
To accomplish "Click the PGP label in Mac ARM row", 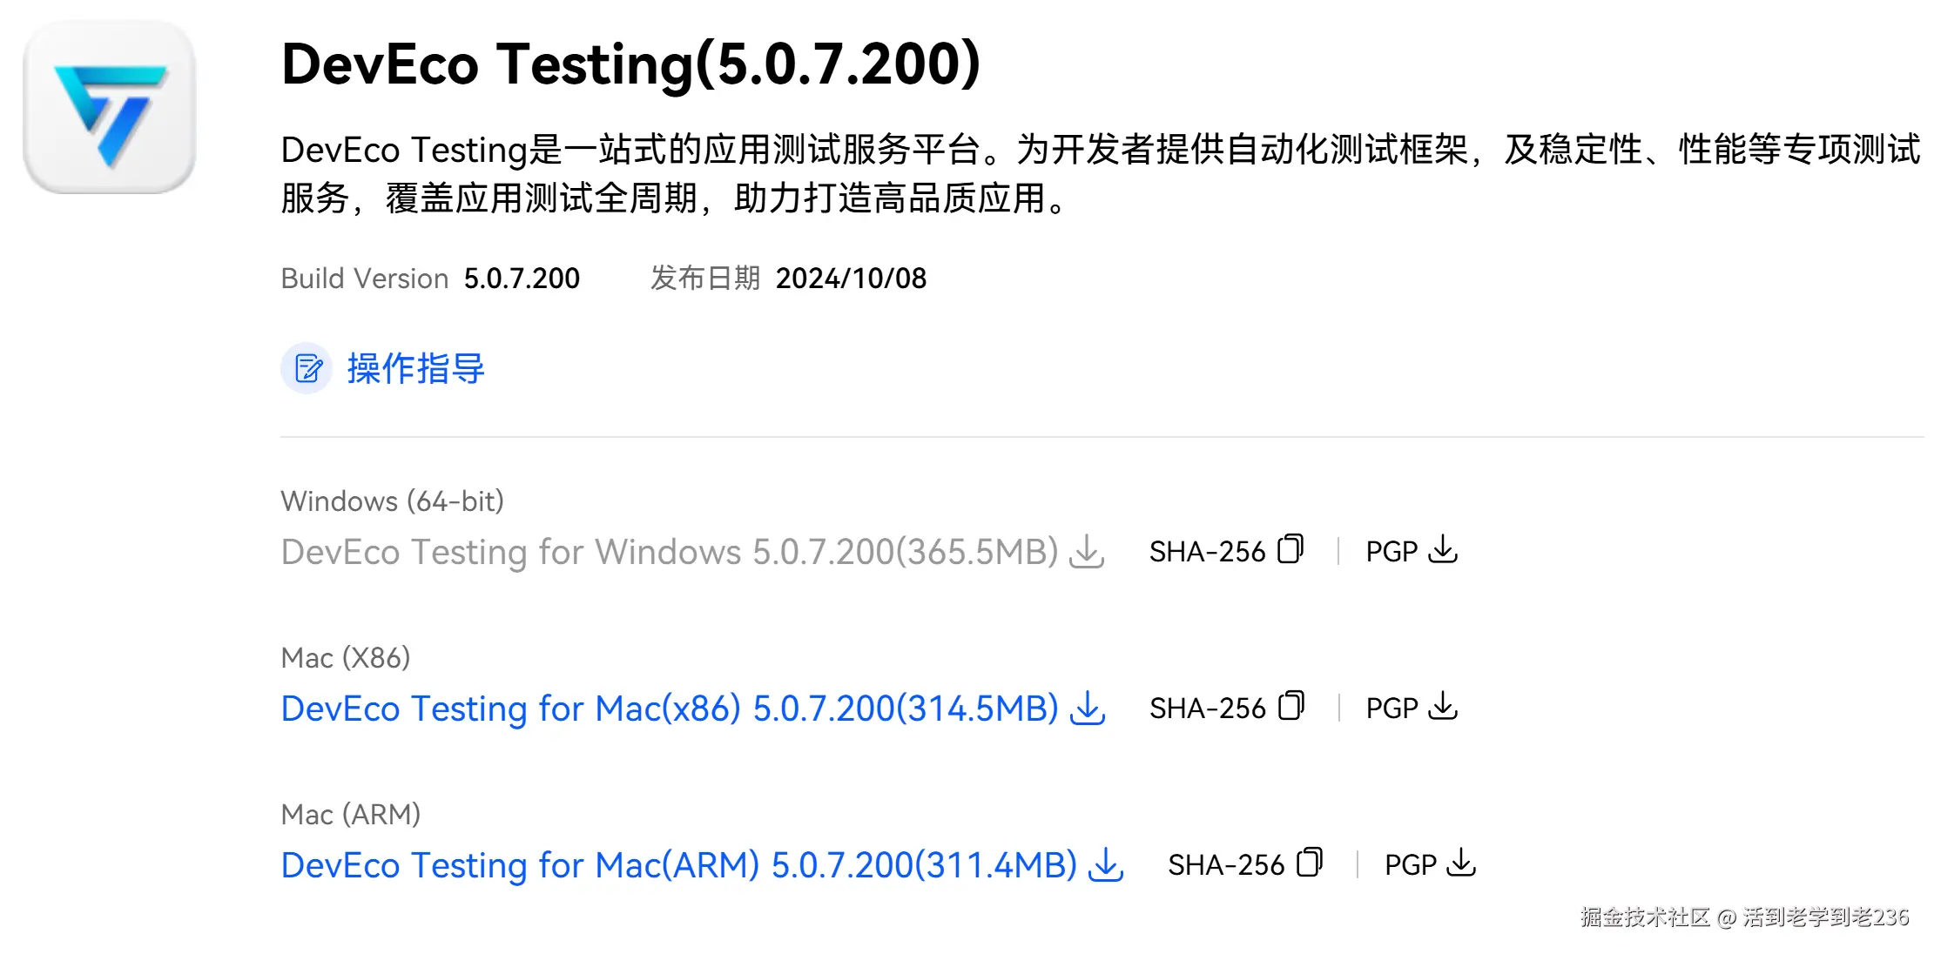I will (x=1411, y=865).
